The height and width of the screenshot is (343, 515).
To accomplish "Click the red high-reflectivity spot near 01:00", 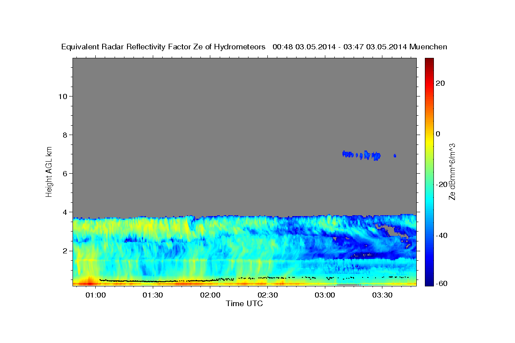I will (x=89, y=281).
